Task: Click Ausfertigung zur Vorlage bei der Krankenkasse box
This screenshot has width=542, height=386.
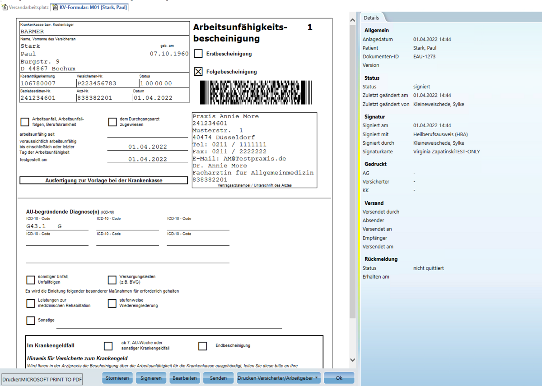Action: point(103,180)
